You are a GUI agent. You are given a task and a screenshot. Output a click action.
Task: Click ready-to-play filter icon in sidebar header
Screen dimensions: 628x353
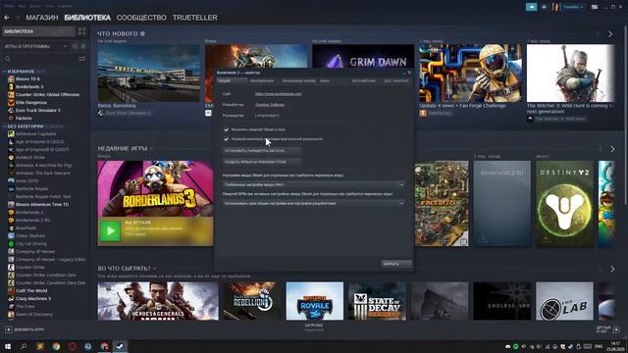coord(83,46)
